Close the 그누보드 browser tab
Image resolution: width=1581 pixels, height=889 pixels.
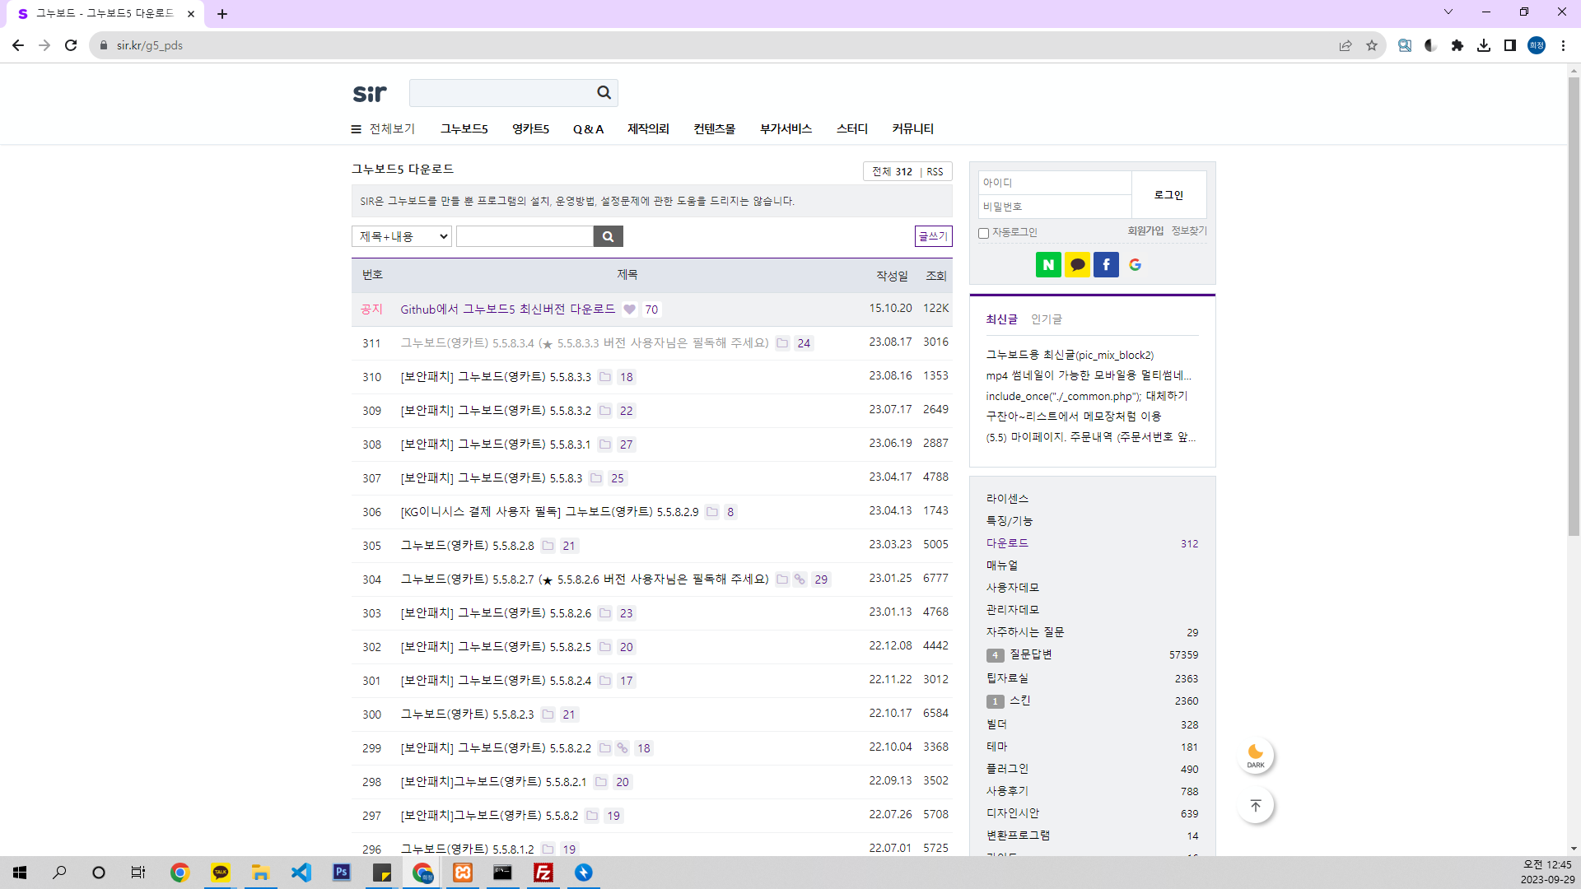click(191, 14)
